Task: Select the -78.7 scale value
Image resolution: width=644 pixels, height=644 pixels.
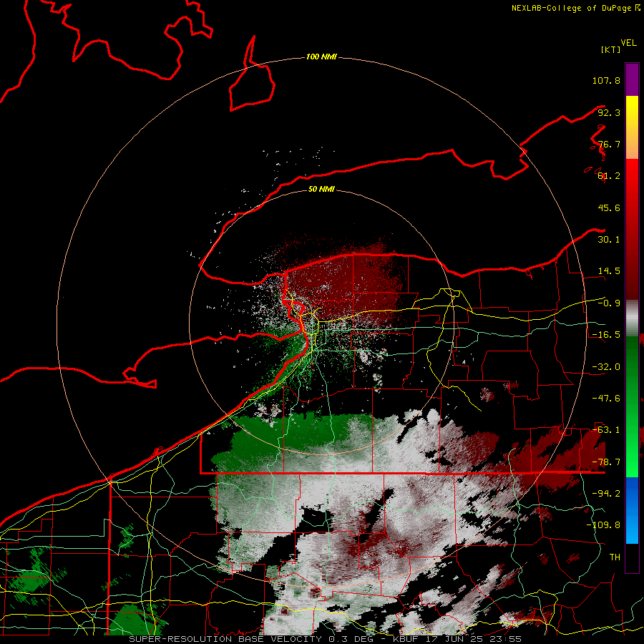Action: click(x=606, y=462)
